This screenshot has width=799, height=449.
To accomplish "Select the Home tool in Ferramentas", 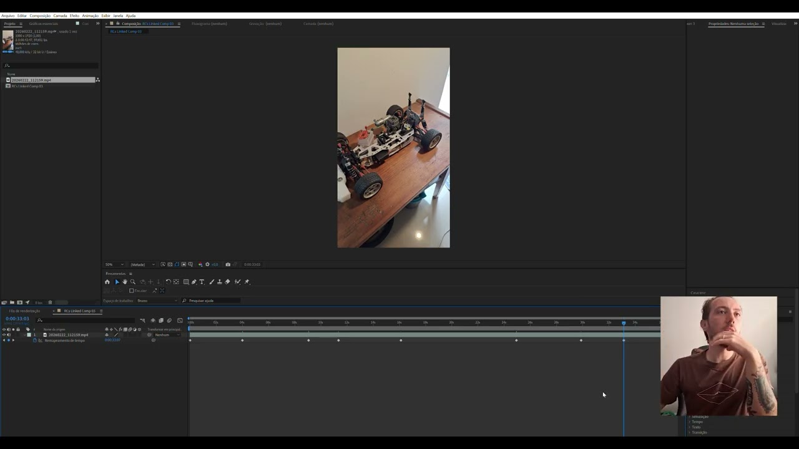I will pyautogui.click(x=107, y=282).
